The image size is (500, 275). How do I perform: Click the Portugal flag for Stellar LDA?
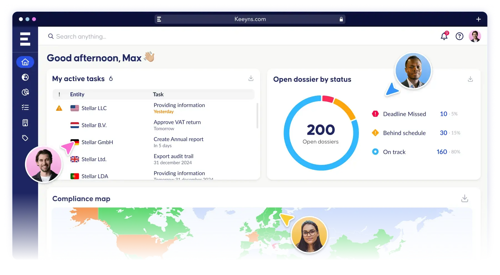tap(75, 176)
